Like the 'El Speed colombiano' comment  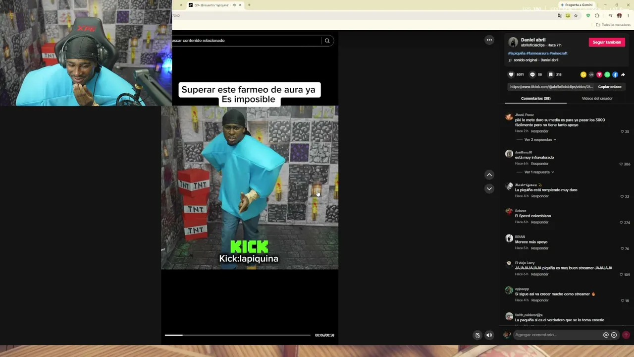click(x=621, y=223)
